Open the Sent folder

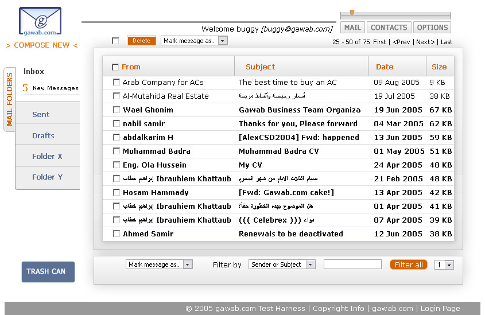41,114
